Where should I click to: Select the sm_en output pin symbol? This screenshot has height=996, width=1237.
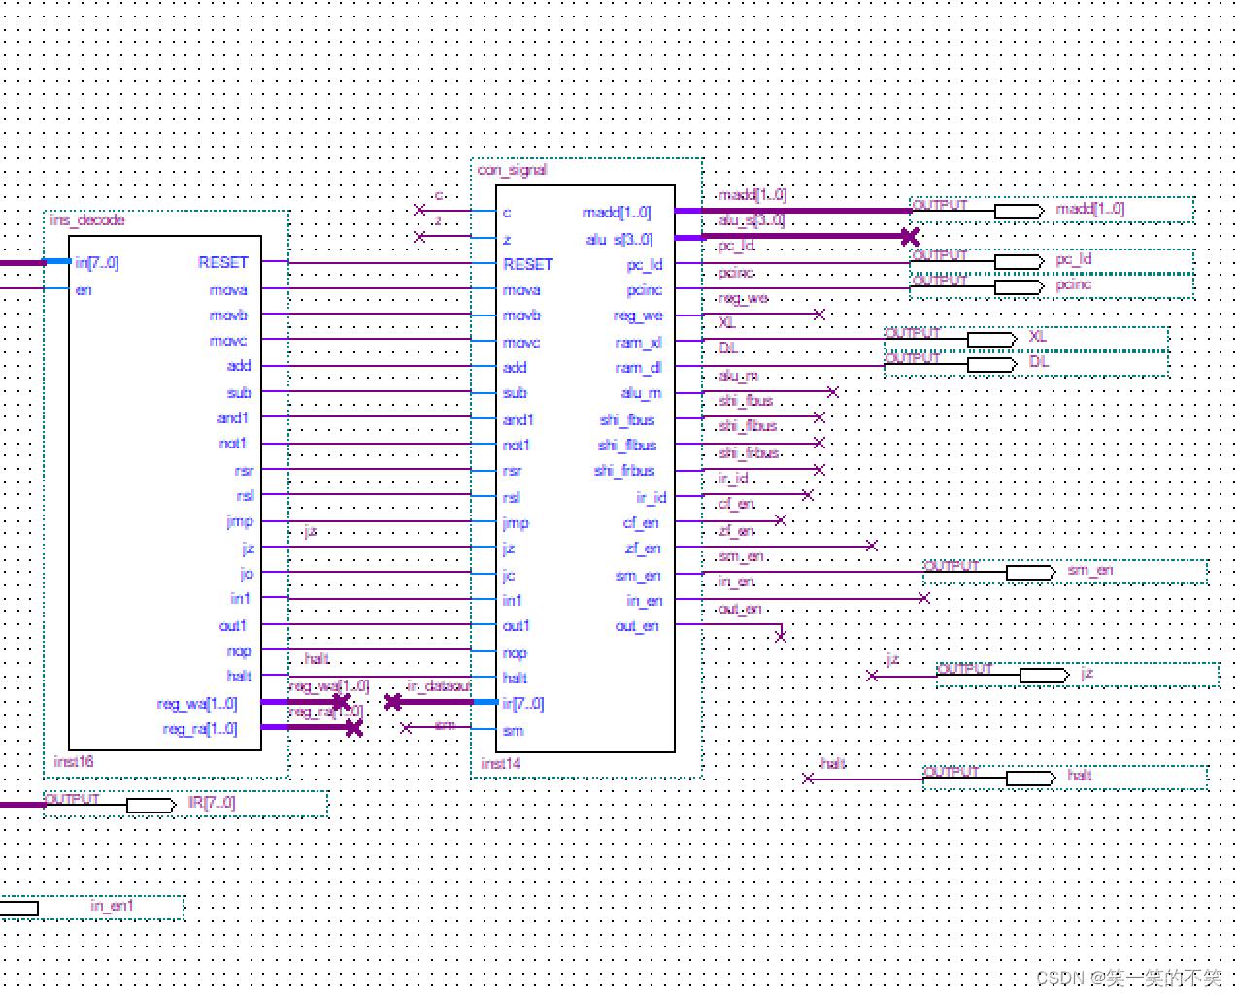[x=1030, y=572]
